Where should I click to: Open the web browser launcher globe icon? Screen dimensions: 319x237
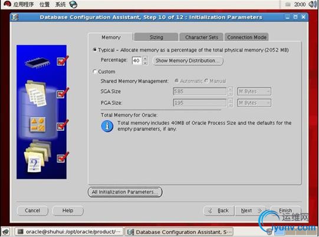[73, 4]
